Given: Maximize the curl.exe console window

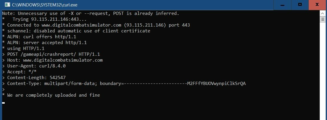Looking at the screenshot, I should tap(300, 5).
